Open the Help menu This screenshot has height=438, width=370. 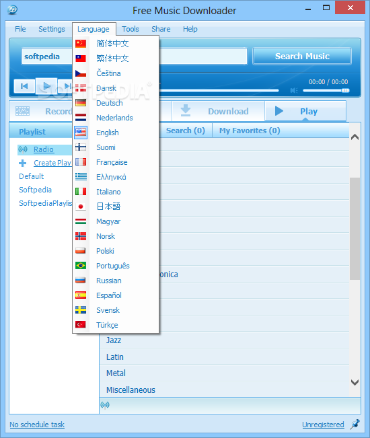click(x=190, y=29)
